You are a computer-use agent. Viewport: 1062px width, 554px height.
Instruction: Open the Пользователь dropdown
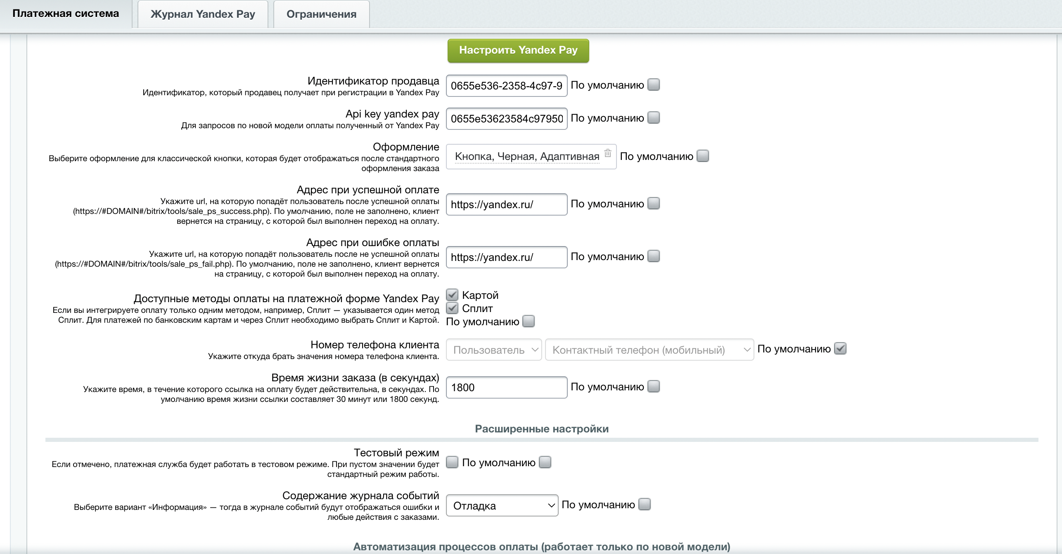point(494,350)
